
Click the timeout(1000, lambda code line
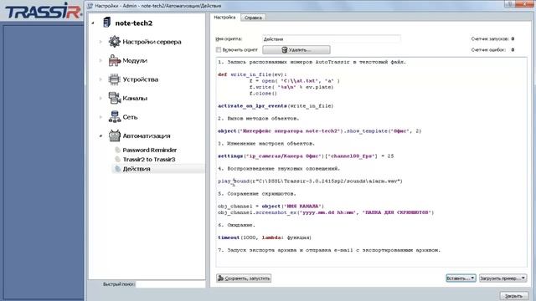click(x=265, y=237)
